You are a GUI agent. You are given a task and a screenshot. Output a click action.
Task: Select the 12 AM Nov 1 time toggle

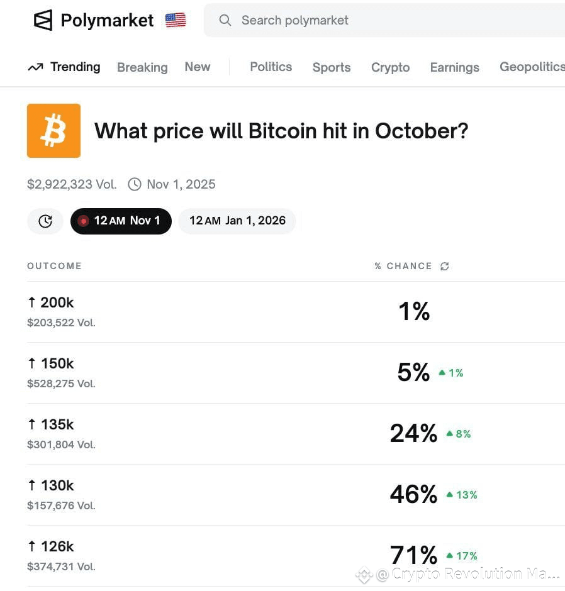(121, 221)
